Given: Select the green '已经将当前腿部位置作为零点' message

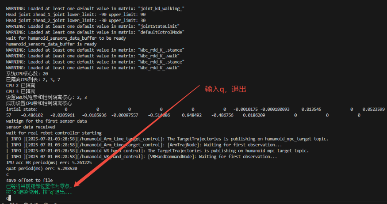Looking at the screenshot, I should point(39,186).
